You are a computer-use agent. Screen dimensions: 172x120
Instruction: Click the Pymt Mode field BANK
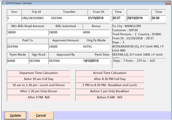18,61
